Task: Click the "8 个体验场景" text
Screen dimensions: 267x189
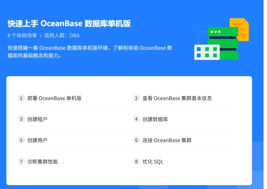Action: (x=22, y=35)
